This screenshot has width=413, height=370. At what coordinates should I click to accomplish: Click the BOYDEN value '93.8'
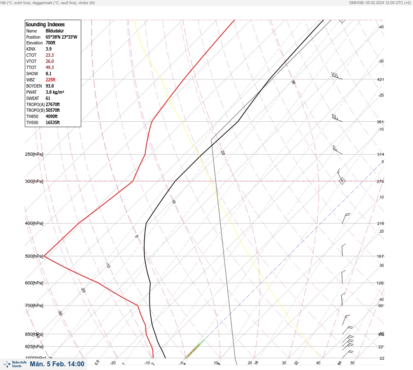coord(49,86)
